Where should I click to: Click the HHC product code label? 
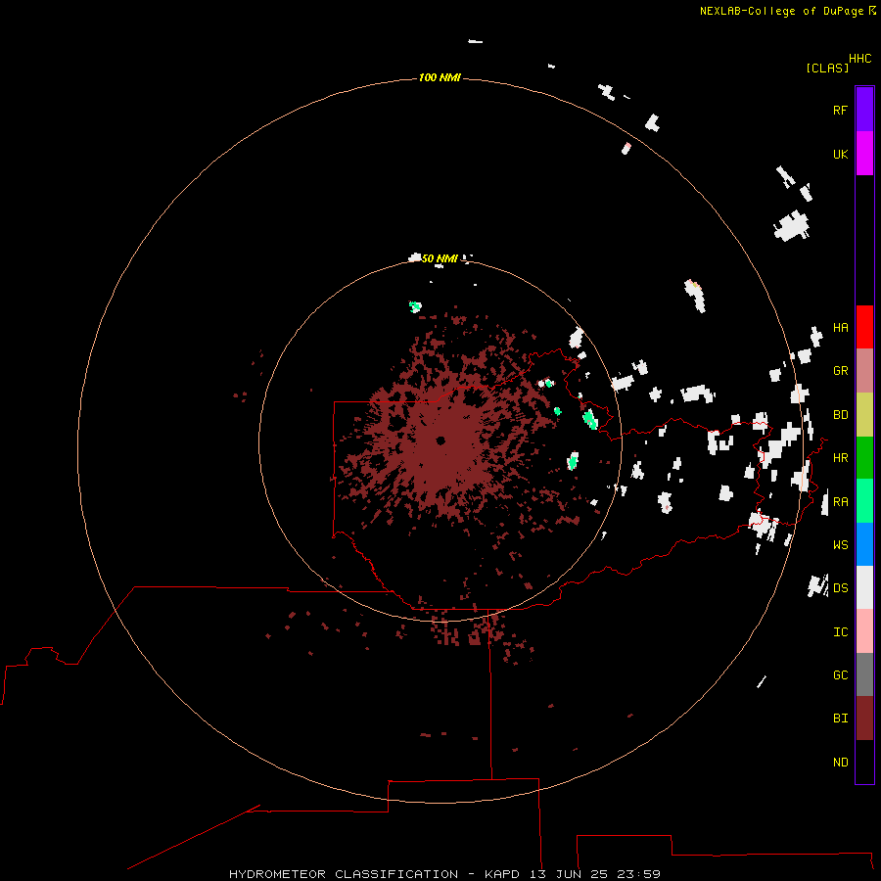[x=859, y=59]
